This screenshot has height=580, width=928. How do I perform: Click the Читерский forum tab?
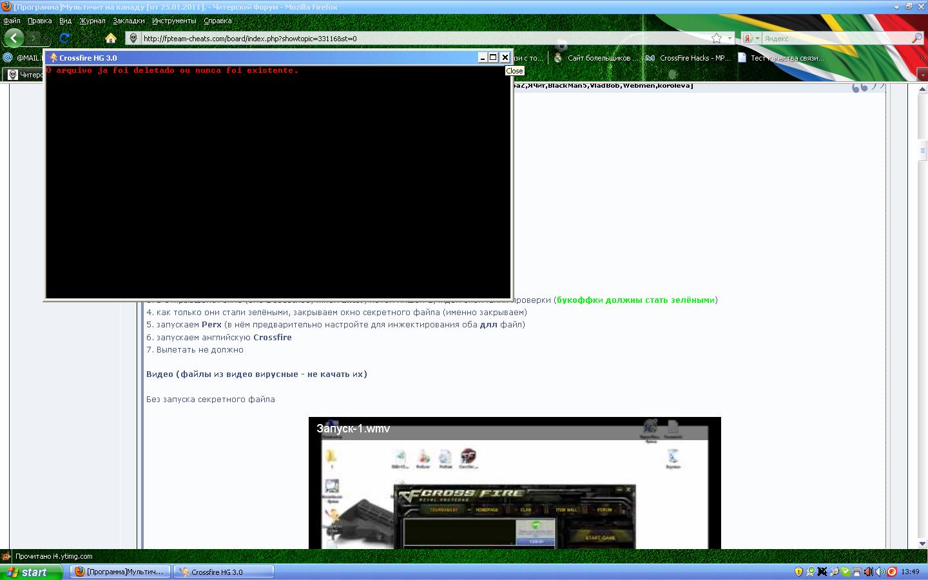tap(24, 75)
